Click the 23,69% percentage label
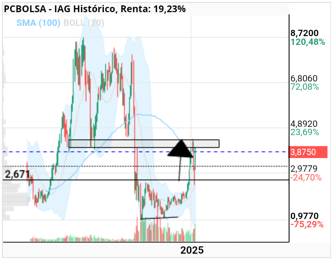333x260 pixels. 305,132
